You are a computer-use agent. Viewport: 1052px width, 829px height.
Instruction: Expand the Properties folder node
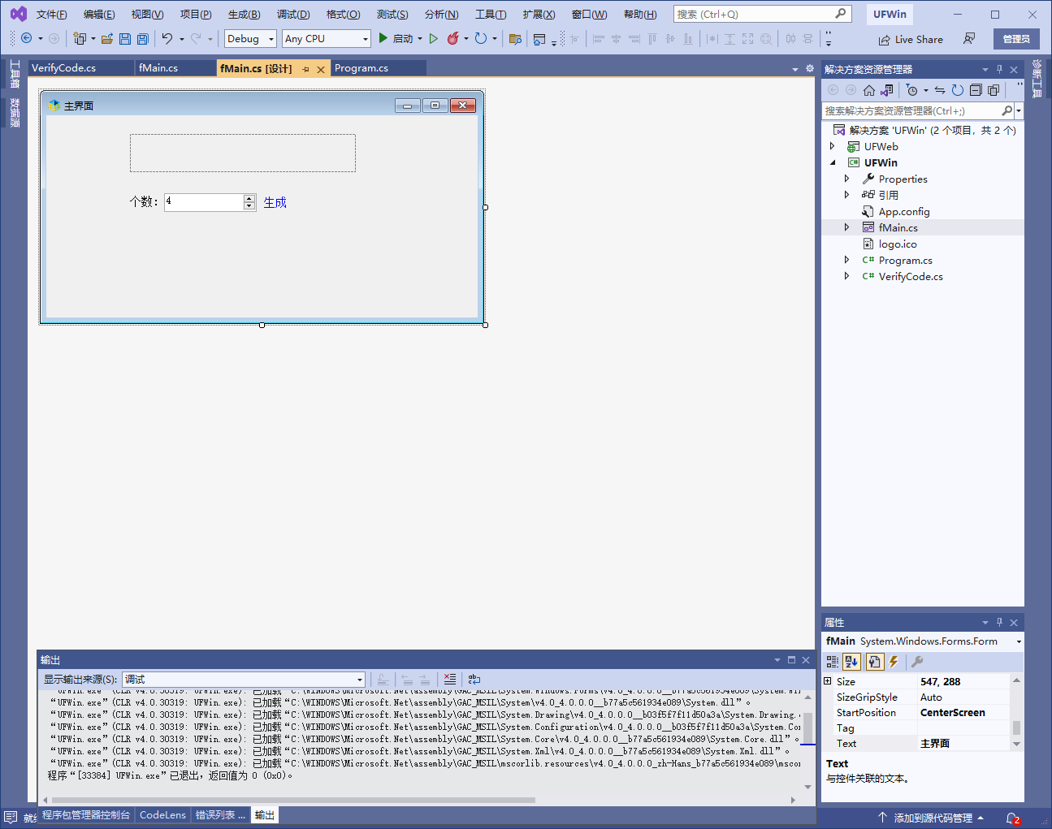(846, 179)
